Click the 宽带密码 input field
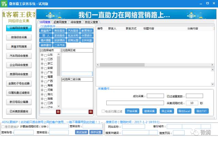 59,132
